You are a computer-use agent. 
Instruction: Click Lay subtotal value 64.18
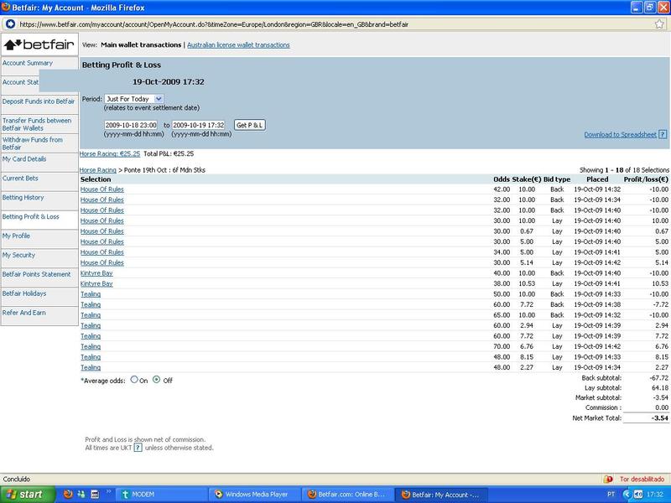pyautogui.click(x=660, y=388)
